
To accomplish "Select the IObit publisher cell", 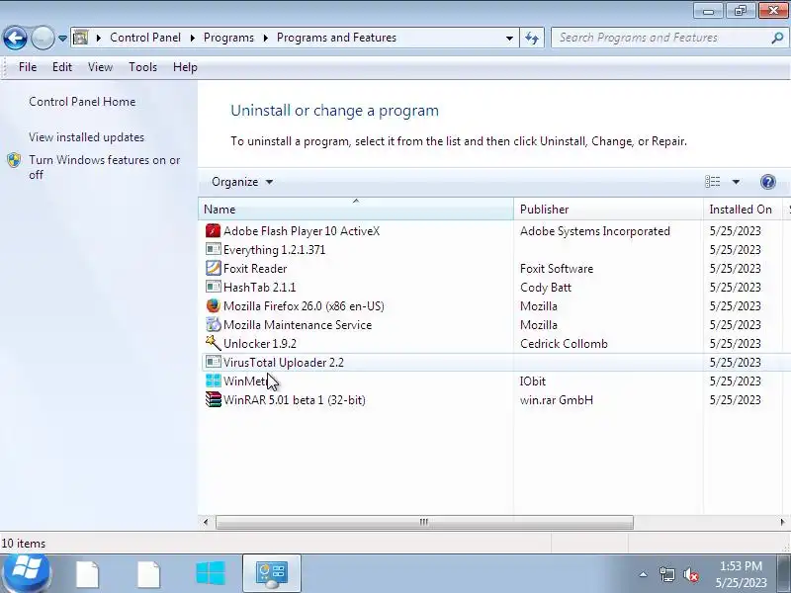I will tap(533, 381).
